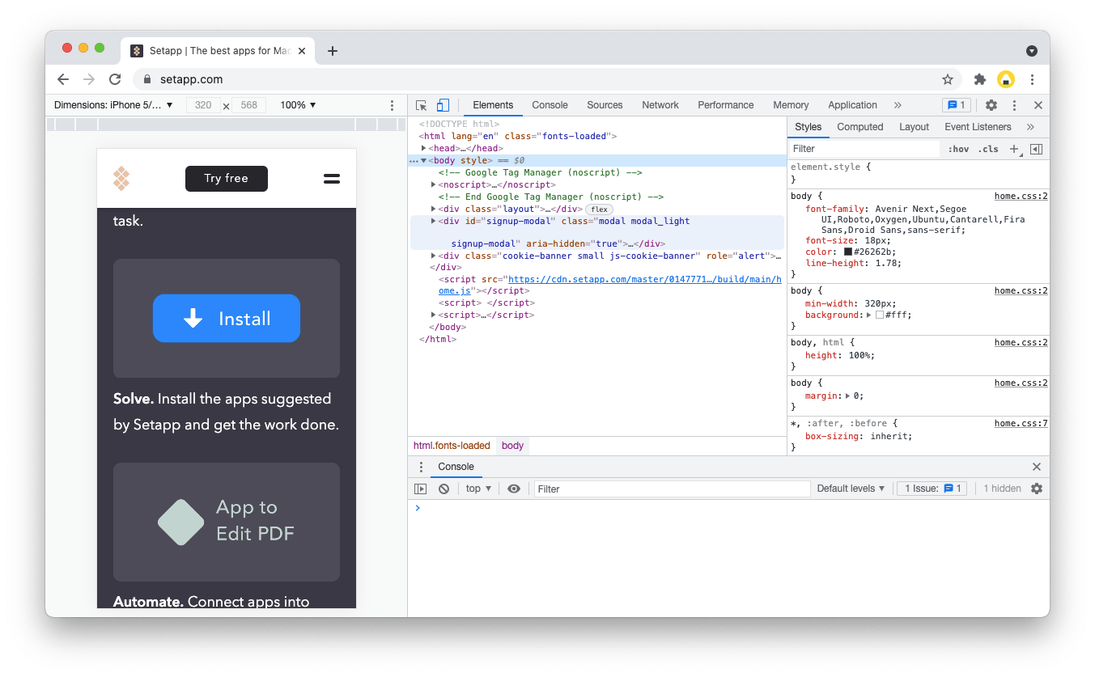Viewport: 1095px width, 677px height.
Task: Click the flex badge next to layout div
Action: coord(599,209)
